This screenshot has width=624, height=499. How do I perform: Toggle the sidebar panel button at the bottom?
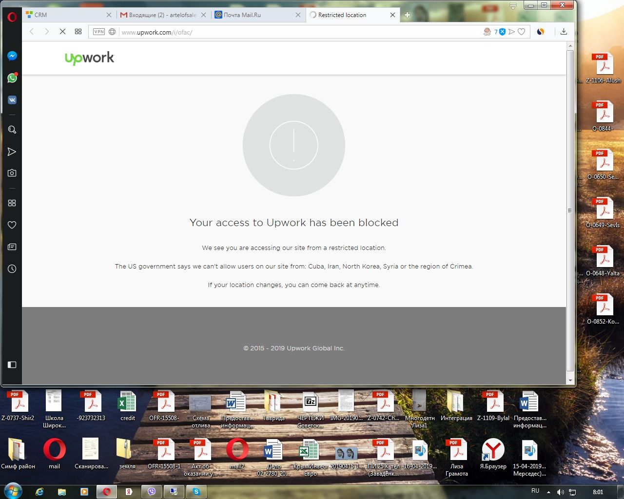[12, 365]
